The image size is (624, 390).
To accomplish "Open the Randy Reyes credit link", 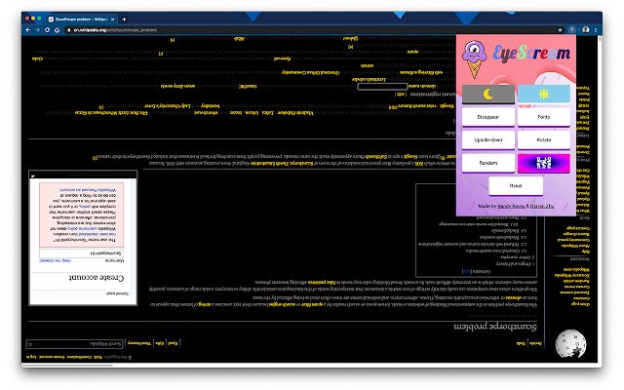I will tap(511, 206).
